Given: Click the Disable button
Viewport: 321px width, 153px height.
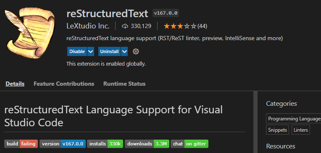Looking at the screenshot, I should click(x=77, y=51).
